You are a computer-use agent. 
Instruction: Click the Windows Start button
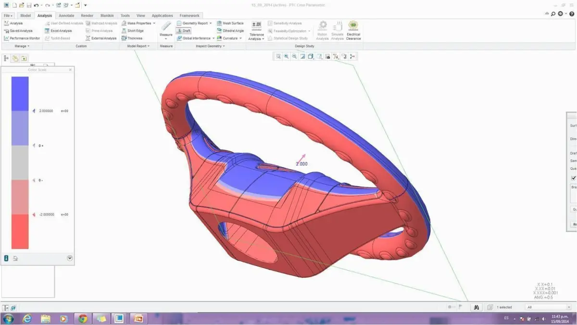(x=9, y=318)
